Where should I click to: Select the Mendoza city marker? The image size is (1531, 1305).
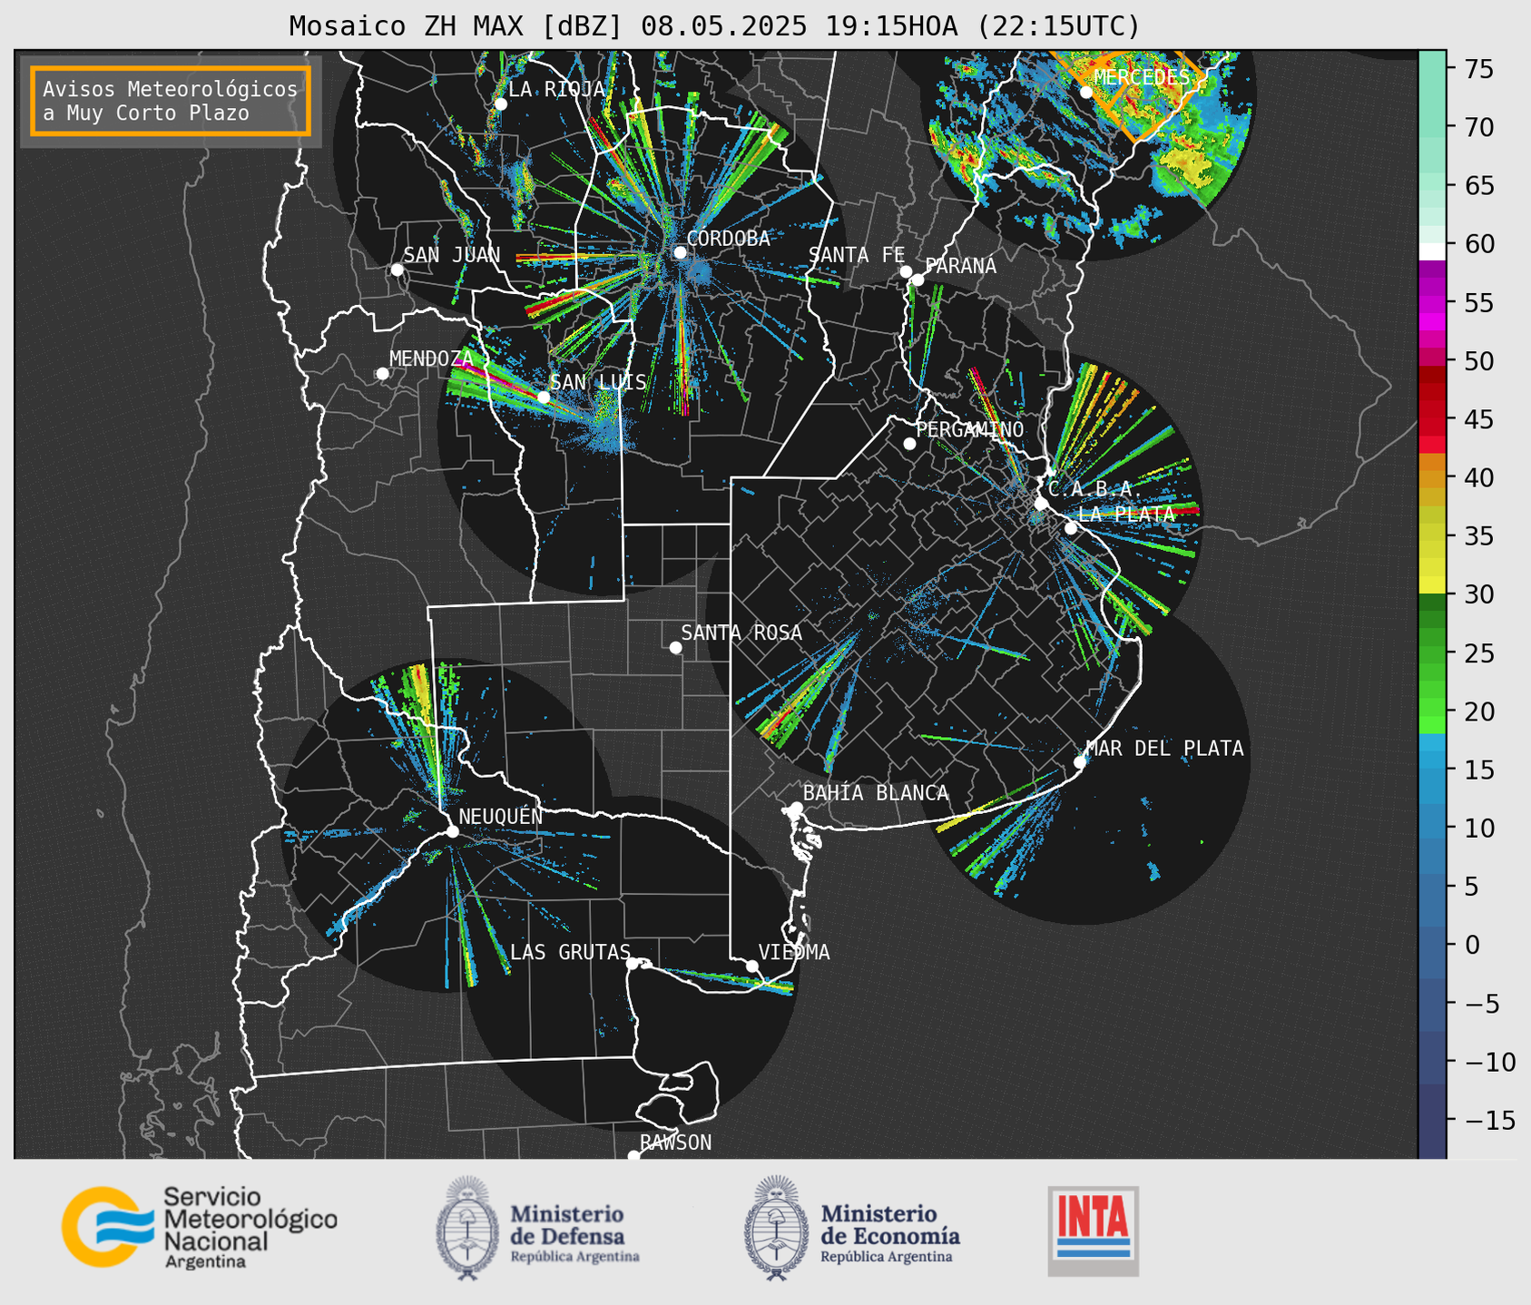click(382, 374)
